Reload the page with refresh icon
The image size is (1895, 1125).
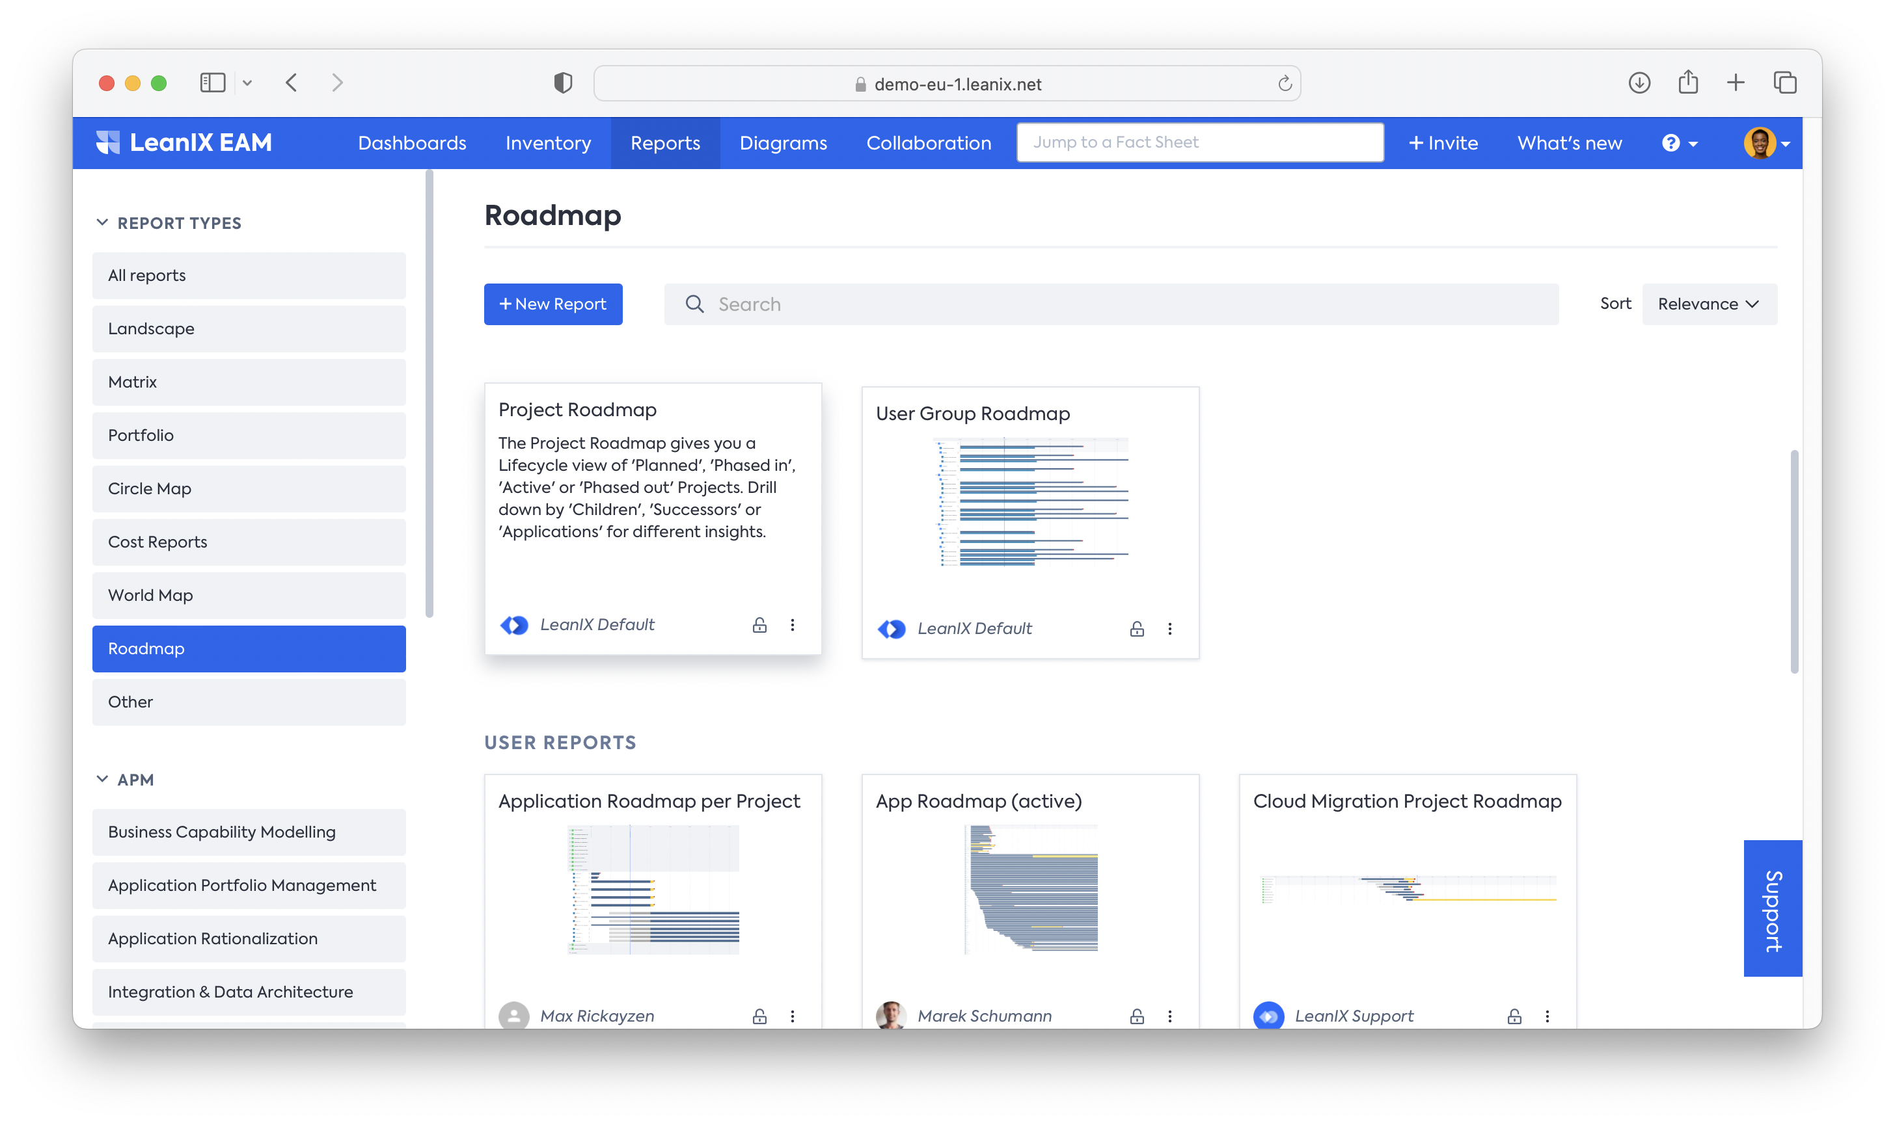coord(1285,83)
